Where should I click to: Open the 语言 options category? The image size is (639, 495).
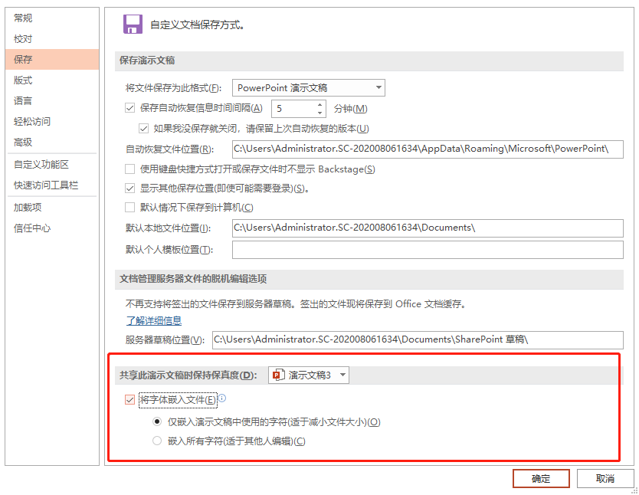(x=52, y=100)
